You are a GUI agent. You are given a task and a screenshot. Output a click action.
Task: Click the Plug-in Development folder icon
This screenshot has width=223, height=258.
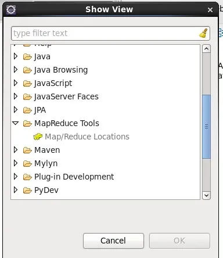pyautogui.click(x=27, y=177)
